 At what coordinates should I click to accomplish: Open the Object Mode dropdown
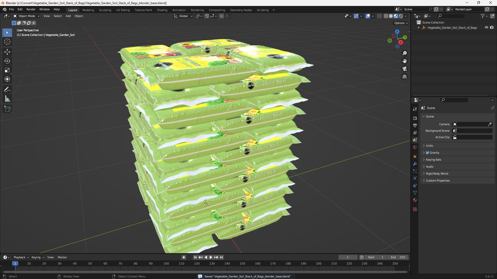26,16
